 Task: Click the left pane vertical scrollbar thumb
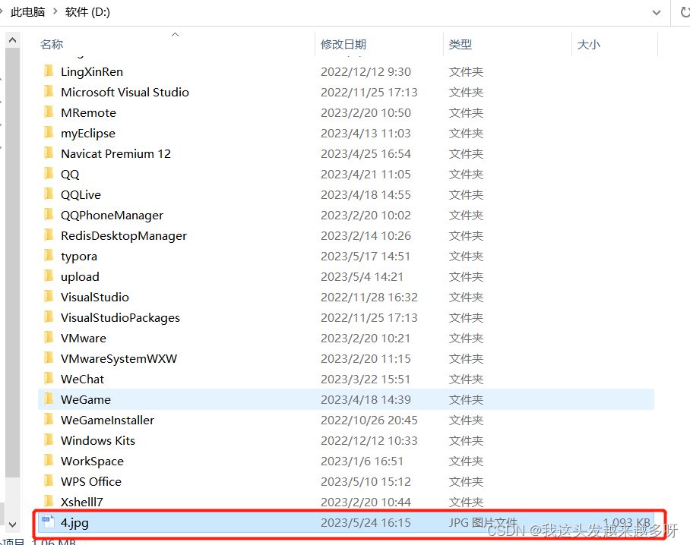point(12,263)
